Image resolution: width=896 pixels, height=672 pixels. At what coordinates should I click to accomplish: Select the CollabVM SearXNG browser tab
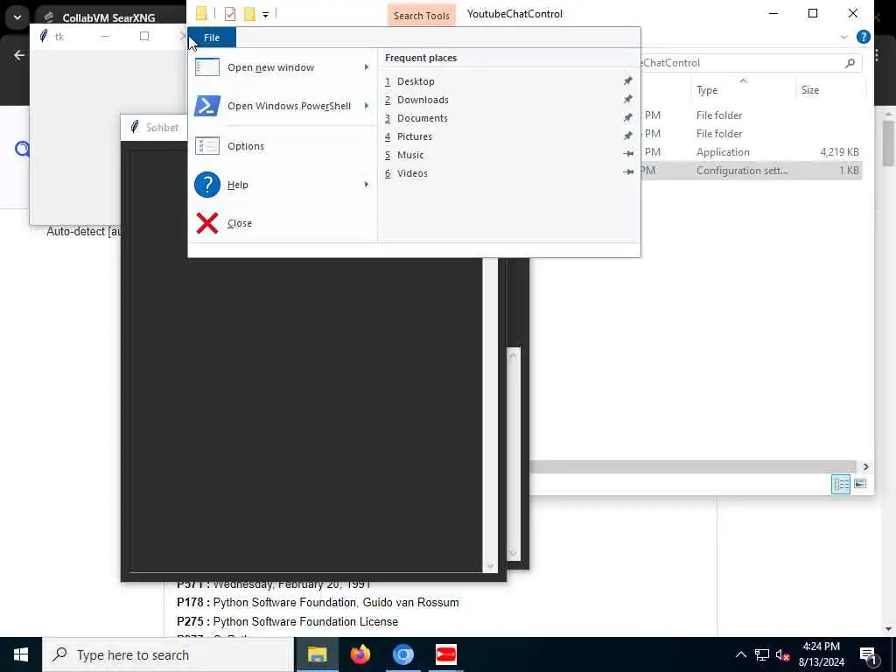(108, 17)
